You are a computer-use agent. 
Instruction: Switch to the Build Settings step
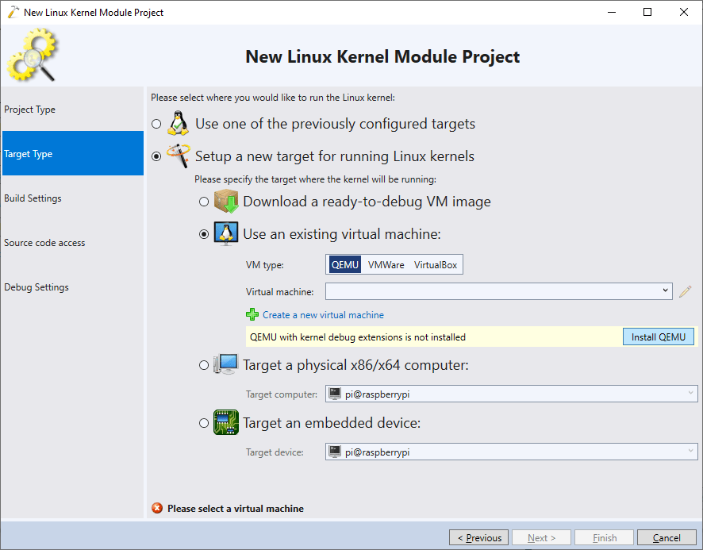pos(33,198)
